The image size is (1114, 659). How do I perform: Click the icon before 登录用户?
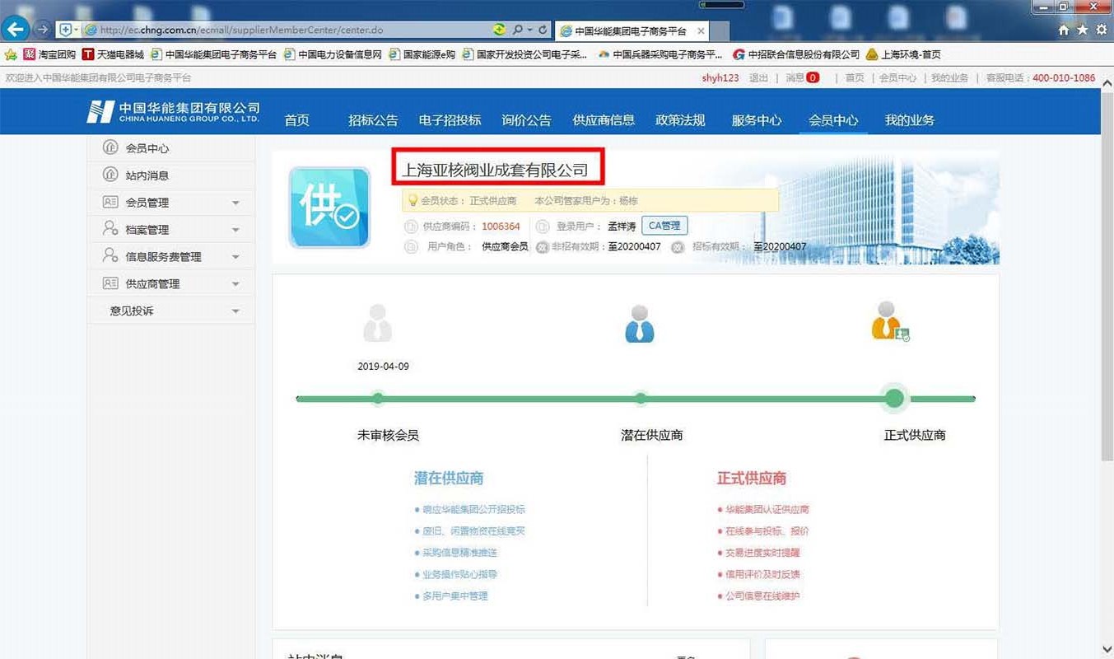[542, 227]
